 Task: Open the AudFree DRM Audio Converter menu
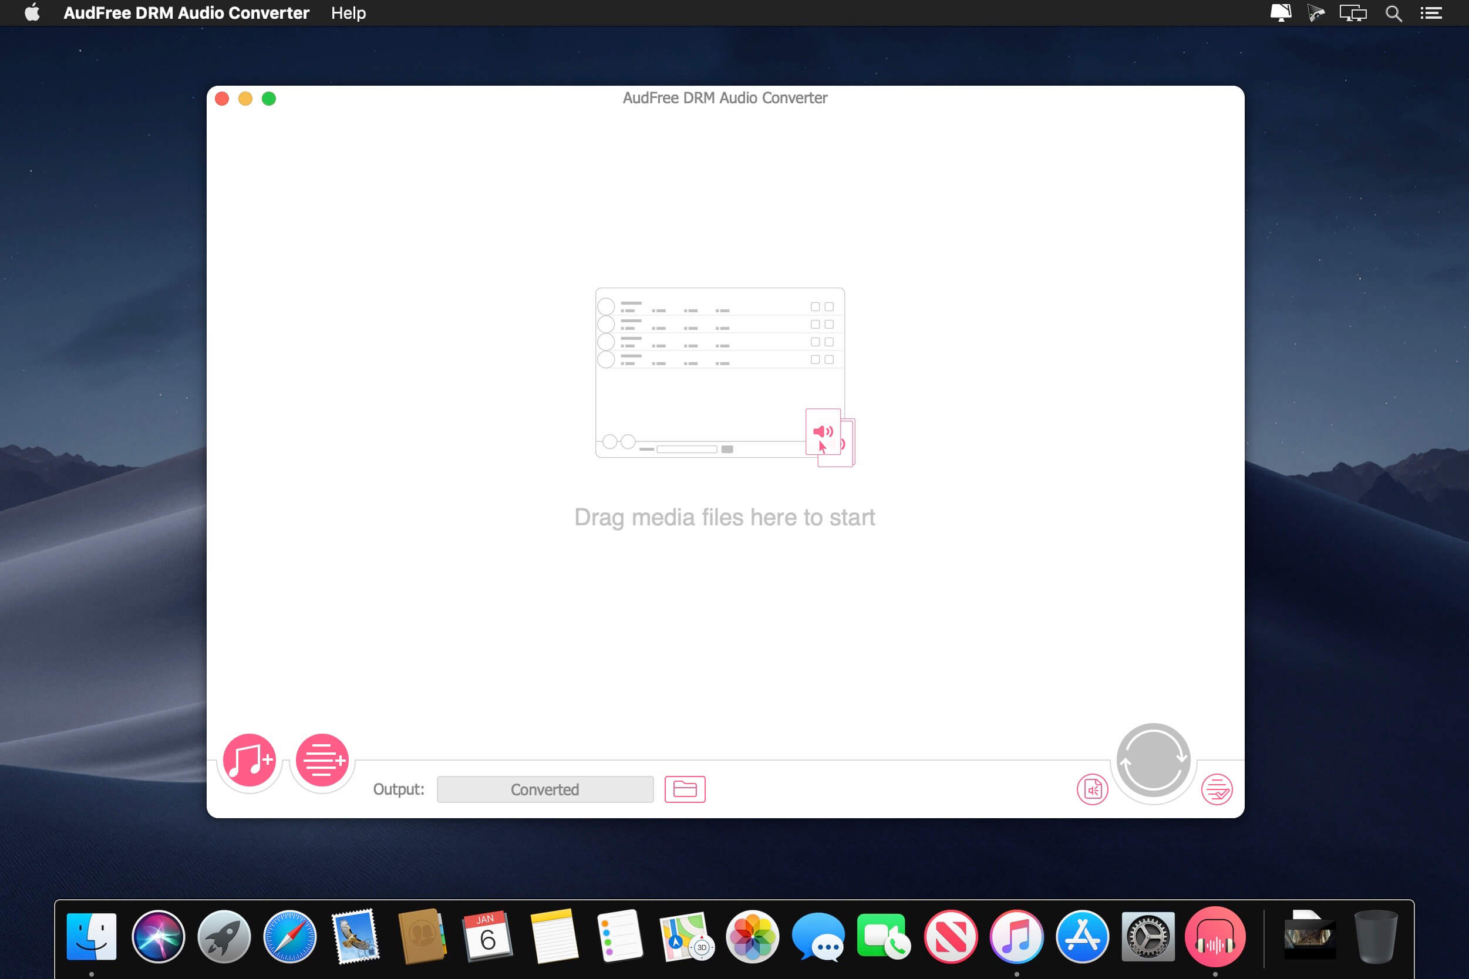(x=186, y=13)
